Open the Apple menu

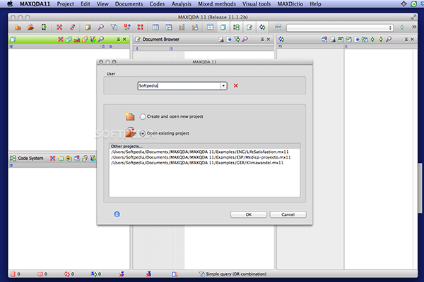click(x=10, y=4)
